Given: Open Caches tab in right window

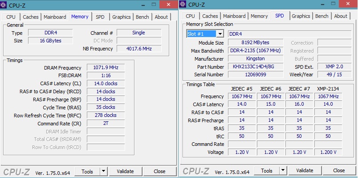Looking at the screenshot, I should (210, 16).
